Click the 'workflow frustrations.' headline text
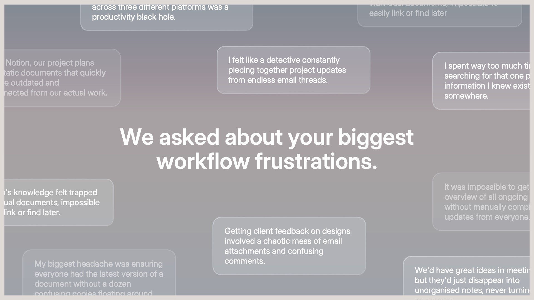This screenshot has width=534, height=300. click(x=266, y=161)
